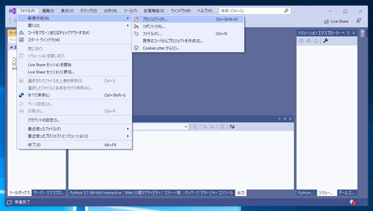The height and width of the screenshot is (211, 373).
Task: Click the Live Share button
Action: click(336, 22)
